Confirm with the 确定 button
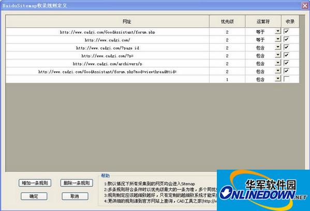This screenshot has width=310, height=211. (x=34, y=196)
